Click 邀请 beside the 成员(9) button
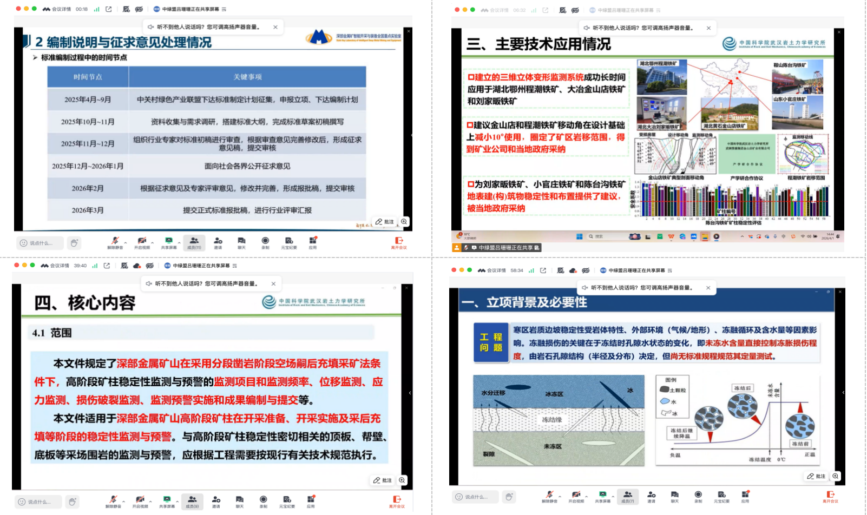Image resolution: width=867 pixels, height=515 pixels. coord(216,501)
